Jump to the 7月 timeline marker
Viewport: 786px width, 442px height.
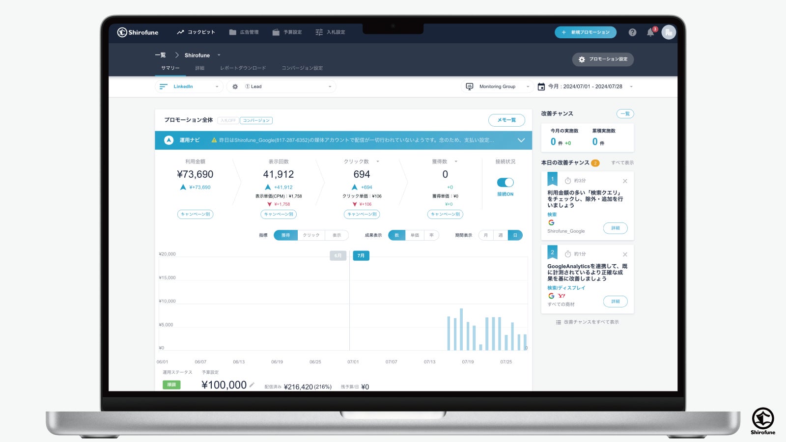pos(361,255)
